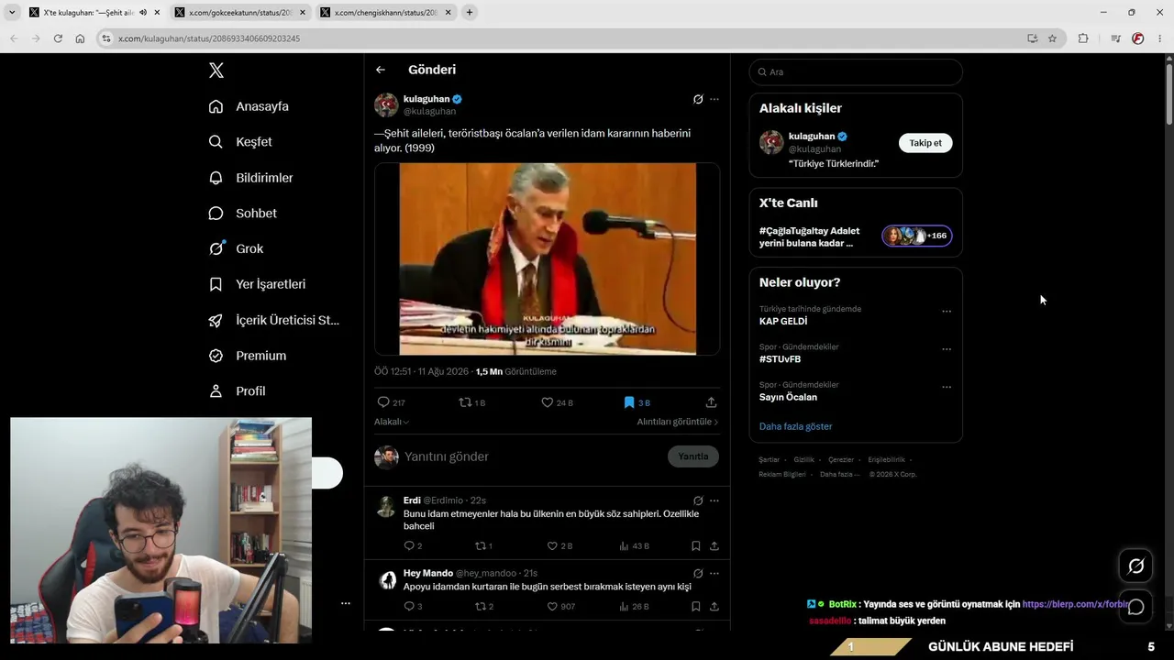Viewport: 1174px width, 660px height.
Task: Expand Alıntıları görüntüle quotes view
Action: coord(678,422)
